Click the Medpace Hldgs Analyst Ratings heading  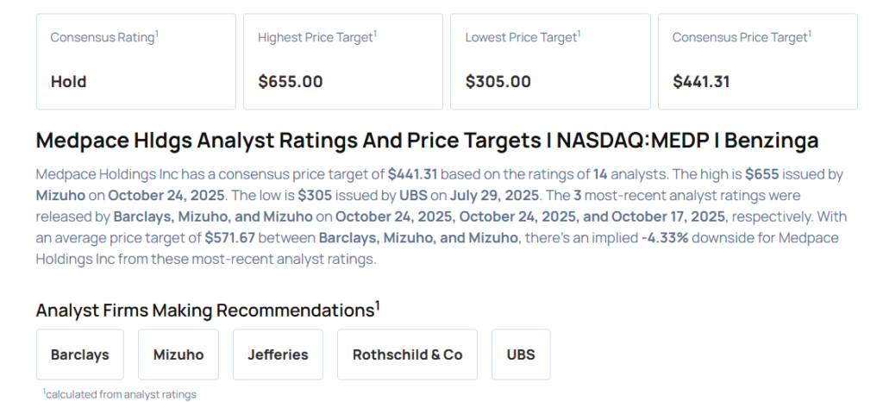(427, 141)
